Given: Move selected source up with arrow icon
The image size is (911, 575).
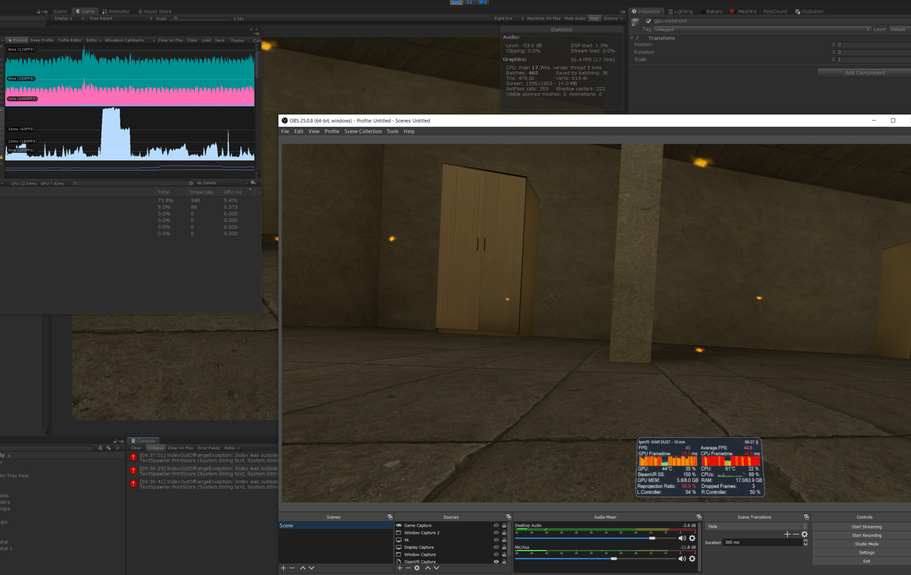Looking at the screenshot, I should coord(428,568).
